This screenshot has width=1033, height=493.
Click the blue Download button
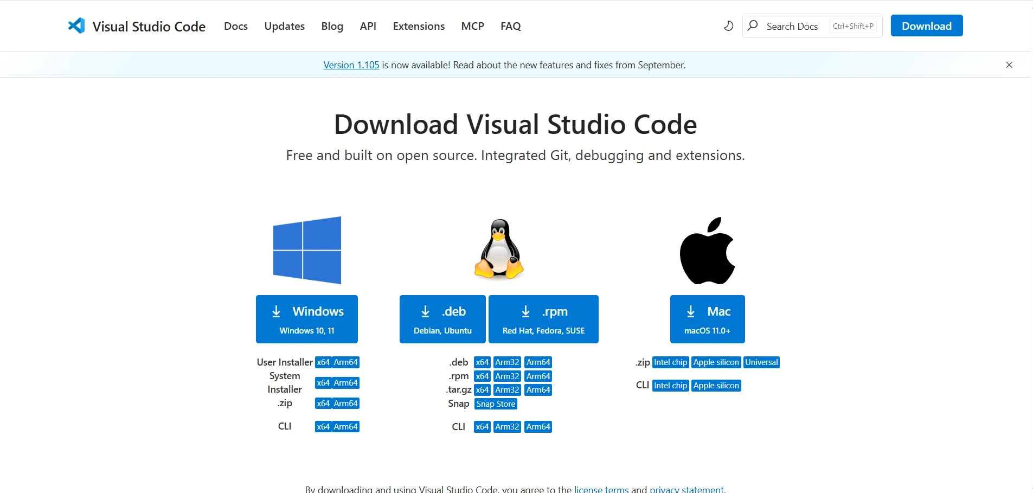(926, 25)
